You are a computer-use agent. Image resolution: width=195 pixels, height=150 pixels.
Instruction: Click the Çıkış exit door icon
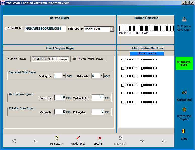click(183, 131)
